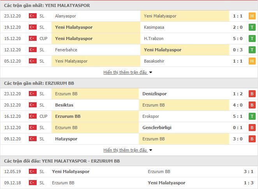Open the Fenerbahce team link
The width and height of the screenshot is (258, 189).
point(66,50)
